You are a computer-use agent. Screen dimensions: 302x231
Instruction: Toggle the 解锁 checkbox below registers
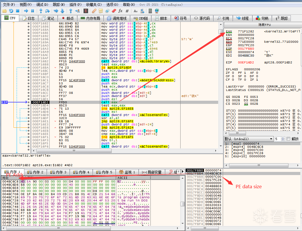pyautogui.click(x=288, y=139)
